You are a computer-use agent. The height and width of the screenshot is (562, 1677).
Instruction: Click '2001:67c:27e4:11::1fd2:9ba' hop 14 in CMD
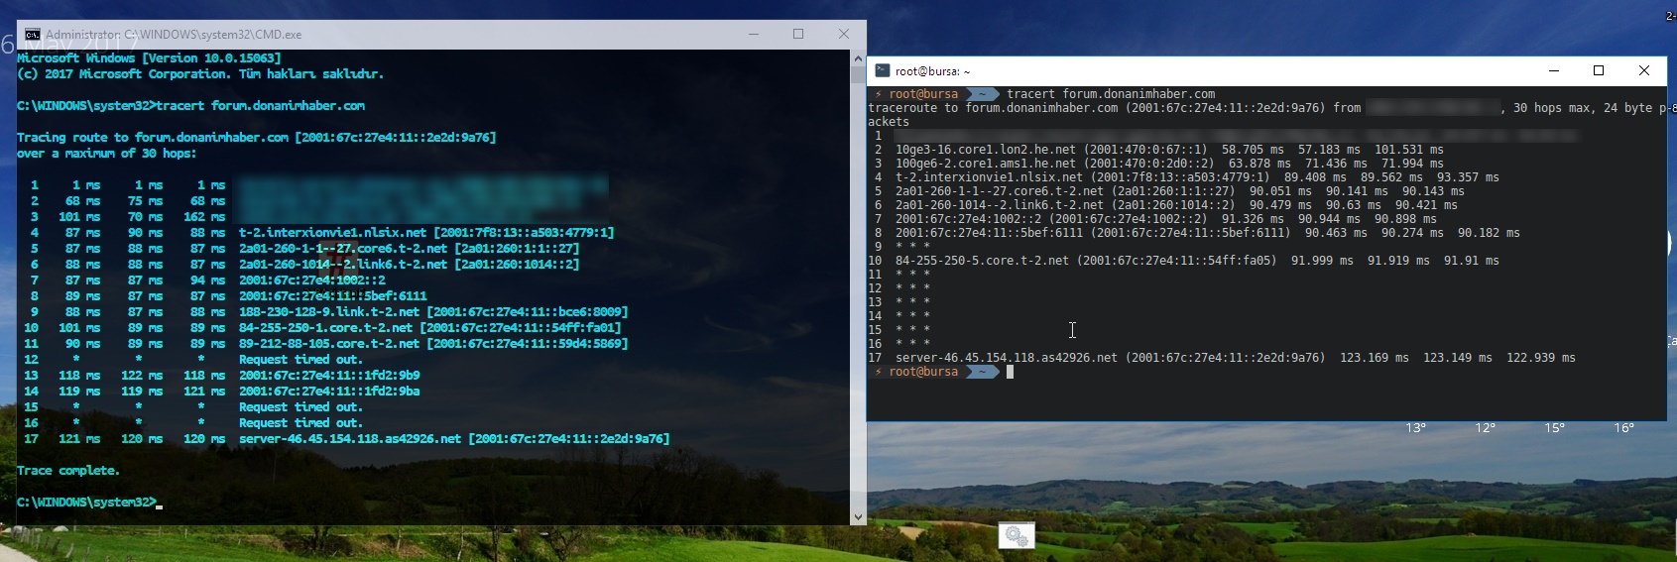(x=329, y=392)
